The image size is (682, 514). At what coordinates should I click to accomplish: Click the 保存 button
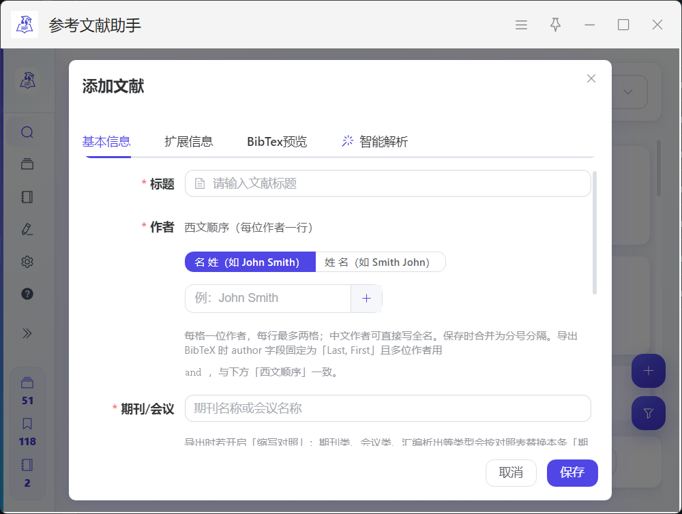point(572,472)
